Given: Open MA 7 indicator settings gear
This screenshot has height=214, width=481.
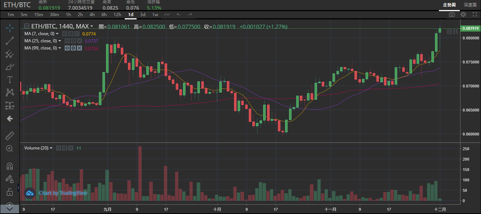Looking at the screenshot, I should (x=71, y=34).
